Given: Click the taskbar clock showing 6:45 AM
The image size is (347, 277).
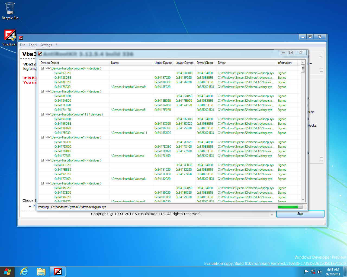Looking at the screenshot, I should pyautogui.click(x=333, y=272).
